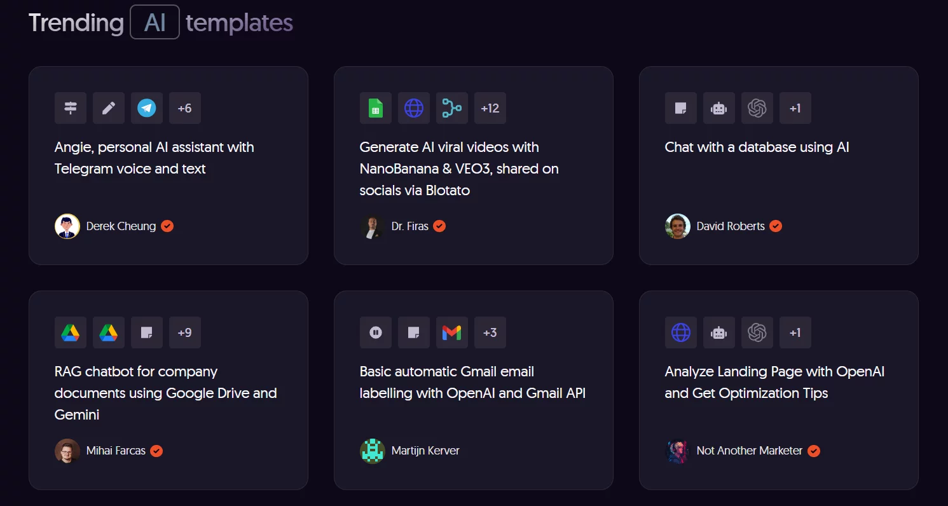
Task: Click David Roberts' avatar thumbnail
Action: click(678, 226)
